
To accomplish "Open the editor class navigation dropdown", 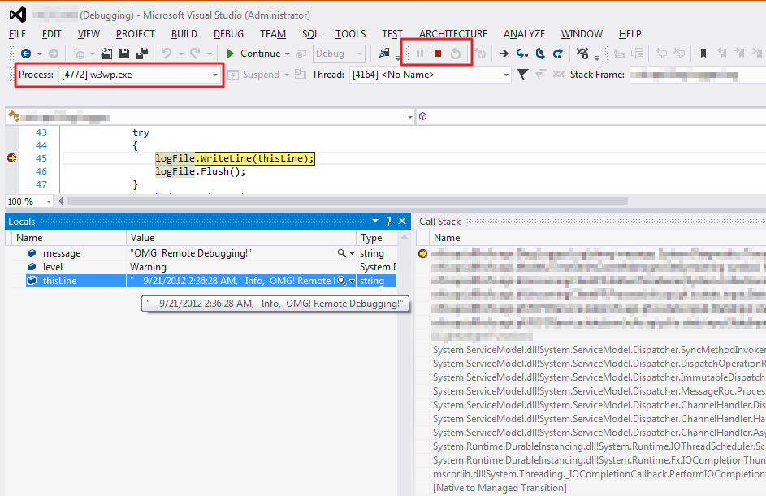I will (x=410, y=117).
